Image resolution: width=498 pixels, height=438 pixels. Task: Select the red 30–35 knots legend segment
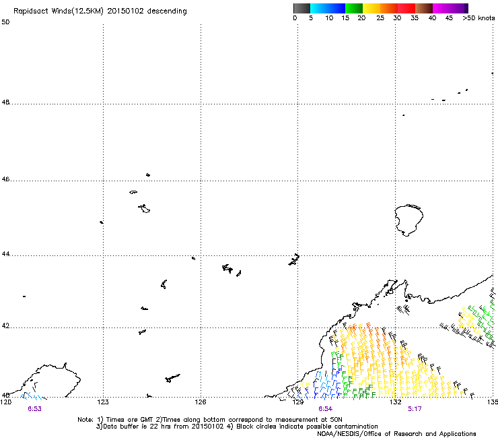406,8
